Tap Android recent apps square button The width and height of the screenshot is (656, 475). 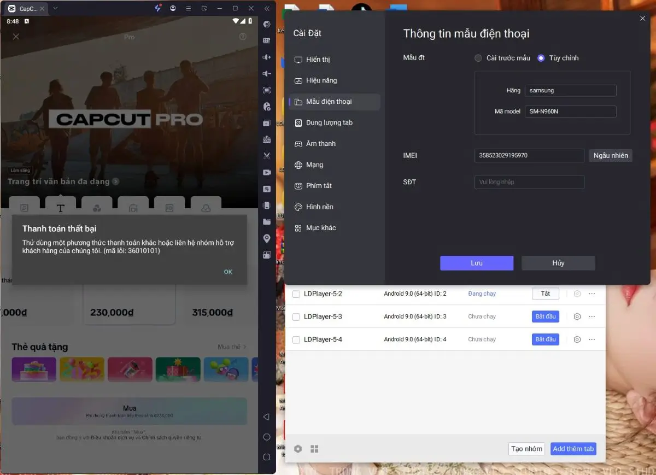[x=267, y=457]
